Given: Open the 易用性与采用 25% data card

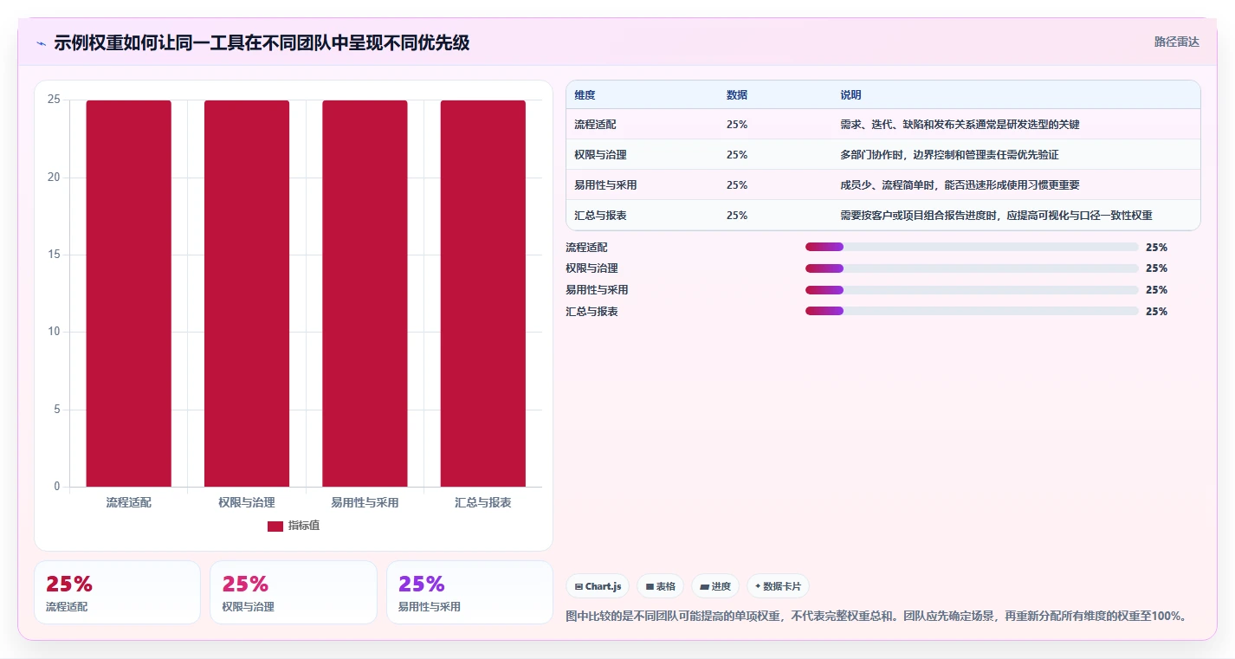Looking at the screenshot, I should [x=469, y=592].
